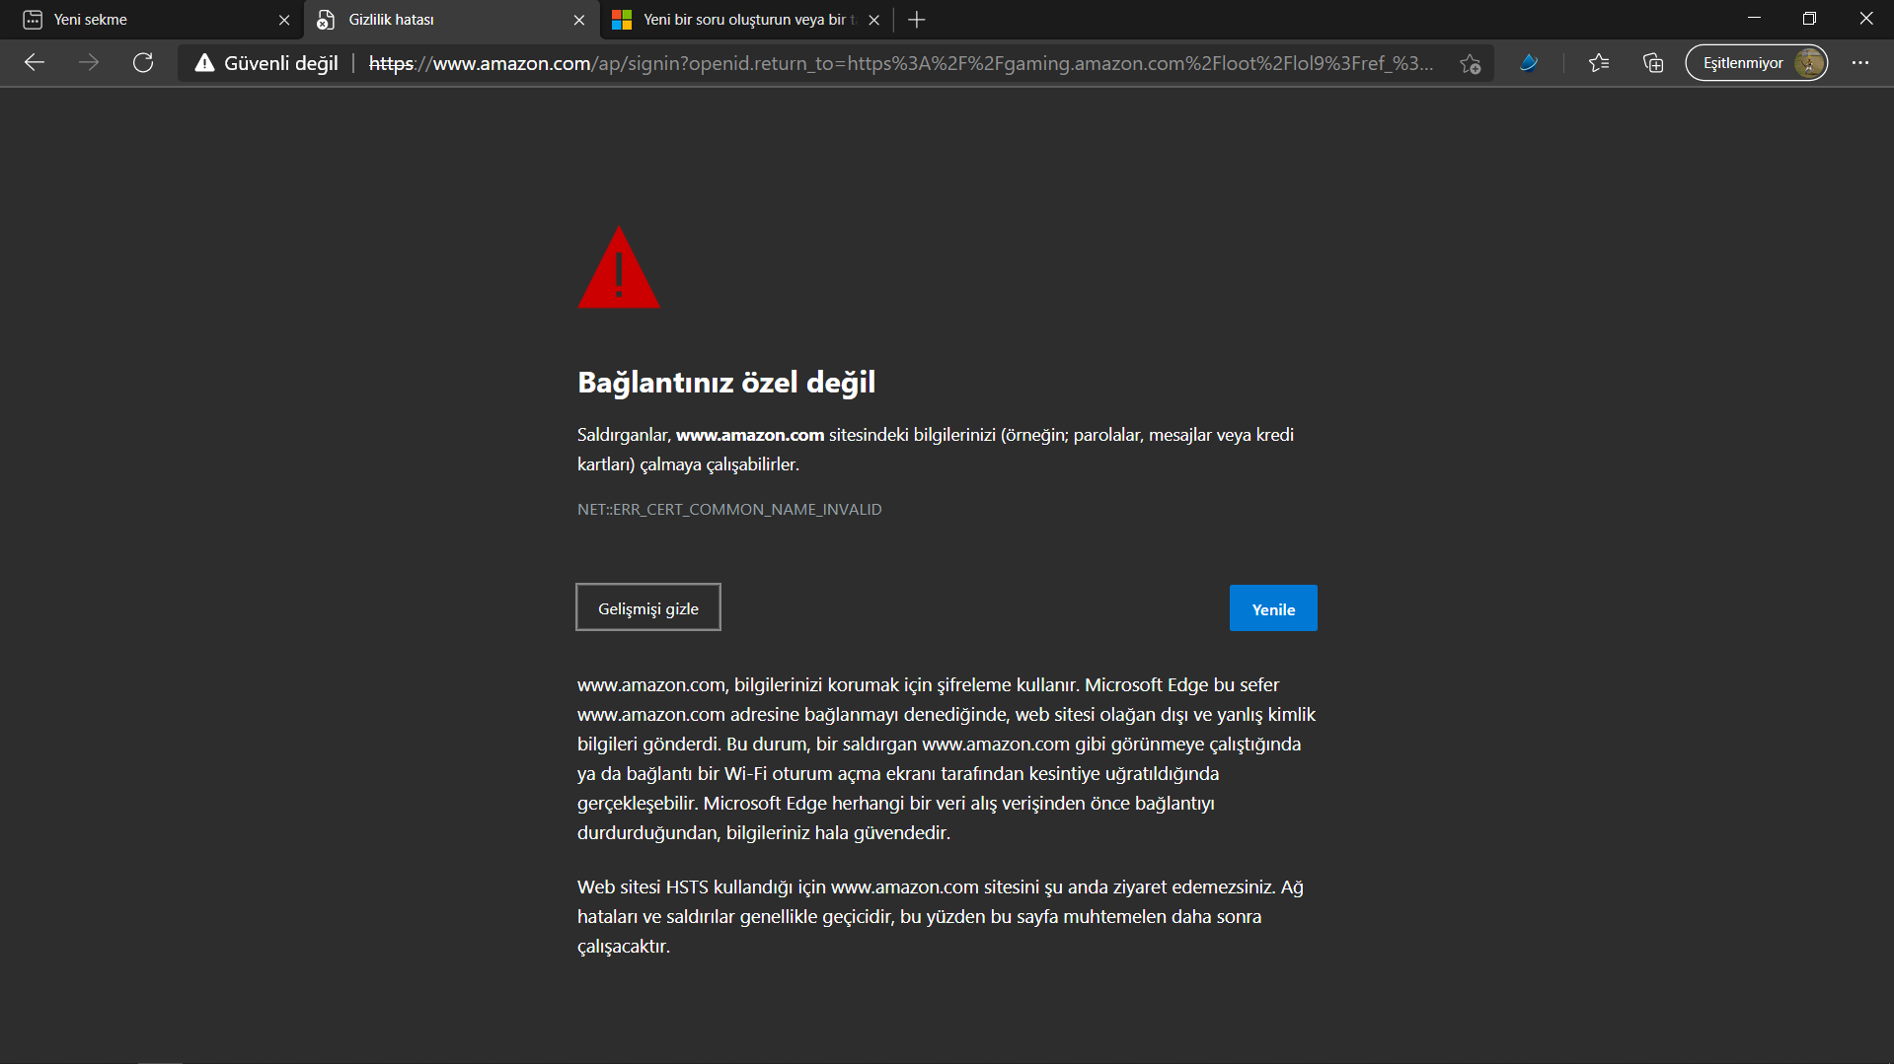The height and width of the screenshot is (1064, 1894).
Task: Minimize the browser window
Action: [x=1754, y=19]
